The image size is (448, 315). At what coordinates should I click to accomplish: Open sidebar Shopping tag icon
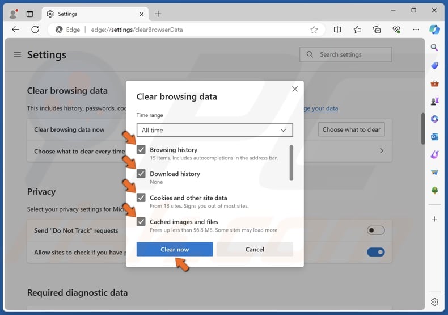click(434, 65)
